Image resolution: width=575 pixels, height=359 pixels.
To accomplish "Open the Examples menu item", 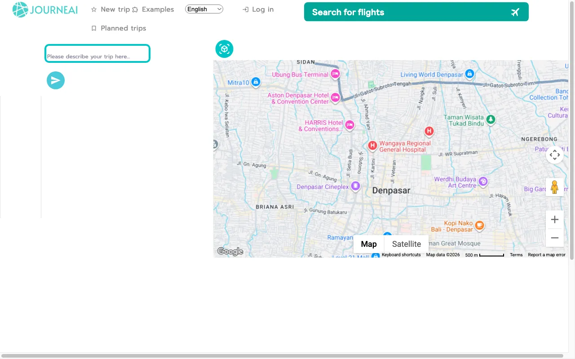I will point(153,9).
